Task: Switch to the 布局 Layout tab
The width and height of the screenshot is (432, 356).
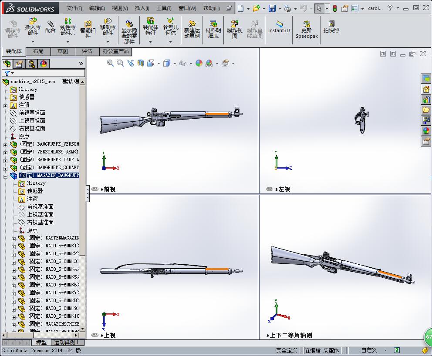Action: pyautogui.click(x=38, y=51)
